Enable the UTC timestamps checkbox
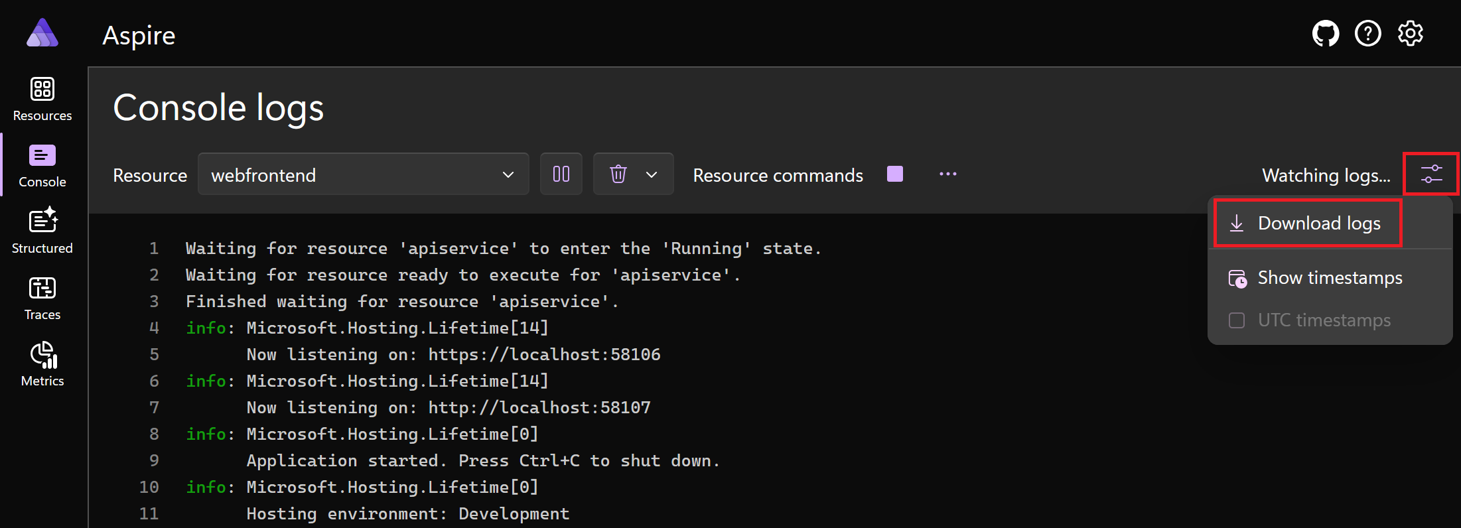 [x=1237, y=320]
